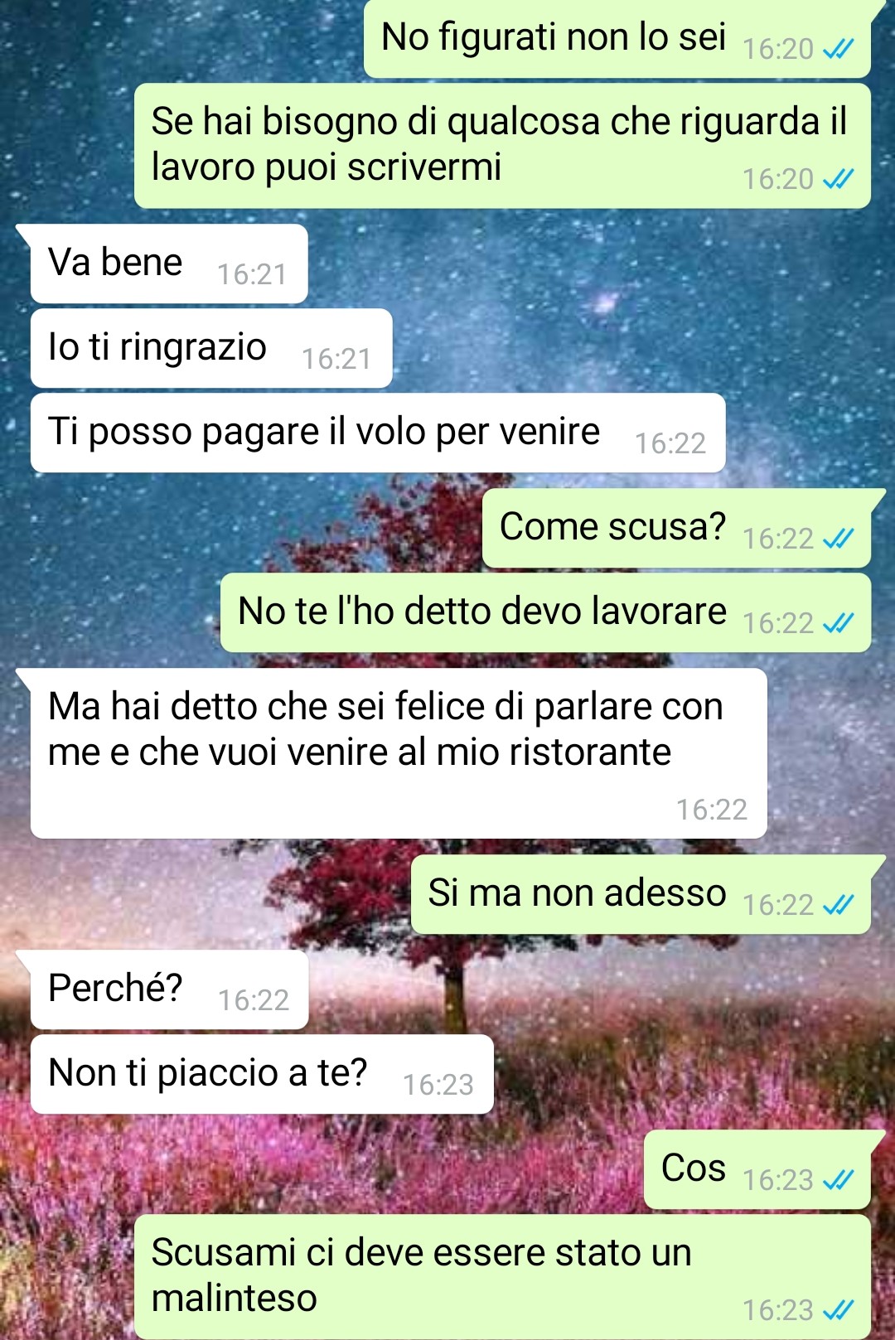Select the 'Si ma non adesso' reply

click(641, 894)
